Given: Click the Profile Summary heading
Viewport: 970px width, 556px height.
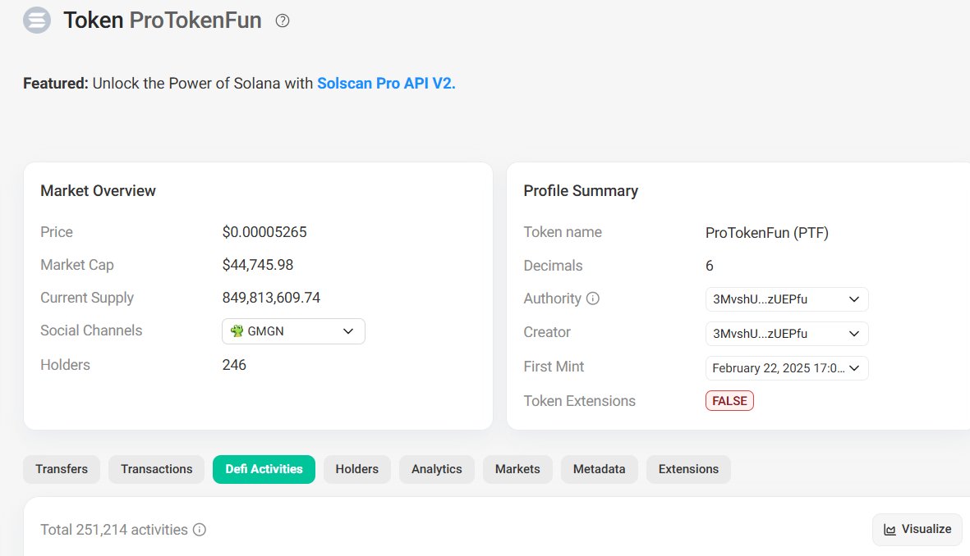Looking at the screenshot, I should pyautogui.click(x=581, y=191).
